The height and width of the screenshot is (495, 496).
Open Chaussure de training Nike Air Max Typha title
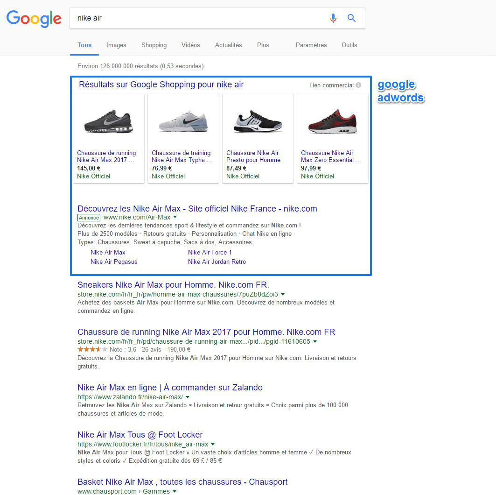tap(182, 156)
